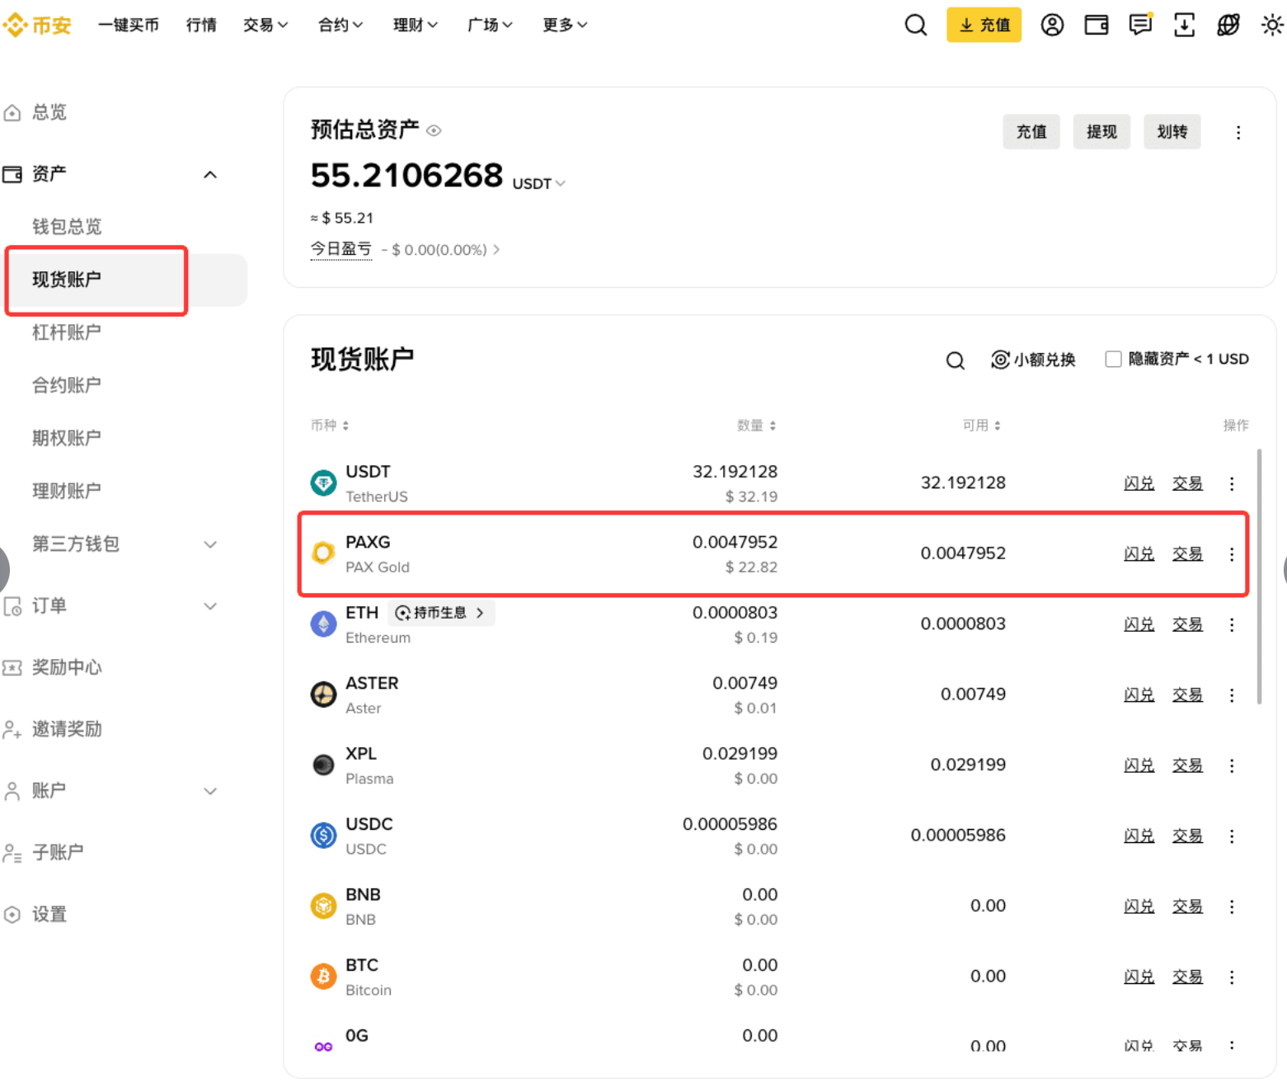The height and width of the screenshot is (1083, 1287).
Task: Select the 行情 menu item
Action: 200,25
